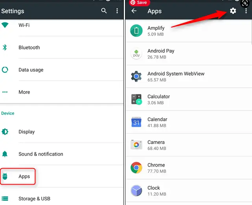Click the Pinterest Save button
This screenshot has width=252, height=205.
pyautogui.click(x=139, y=2)
